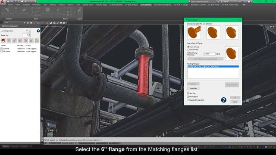Viewport: 276px width, 155px height.
Task: Select the highlighted 6" flange in Matching Flanges list
Action: click(x=213, y=67)
